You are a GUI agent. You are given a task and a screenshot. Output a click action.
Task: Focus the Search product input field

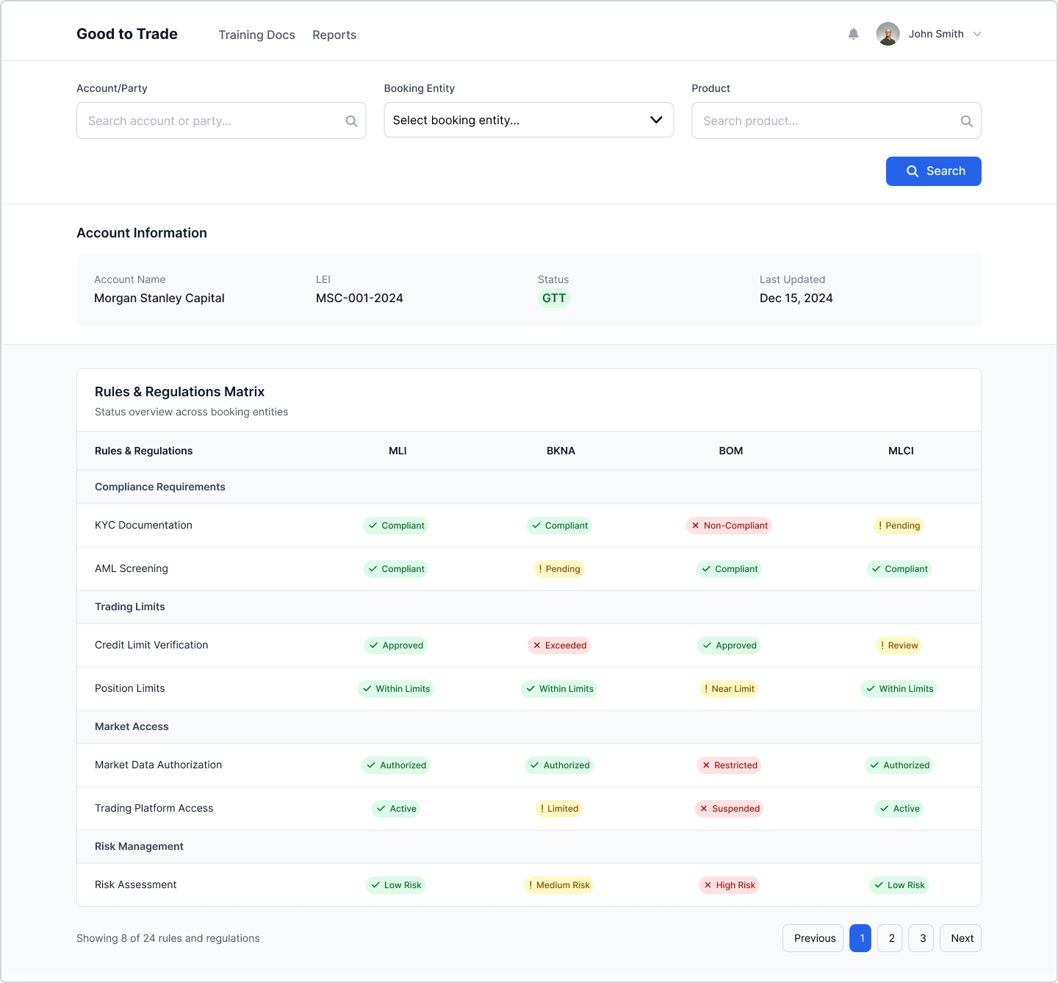(x=827, y=121)
